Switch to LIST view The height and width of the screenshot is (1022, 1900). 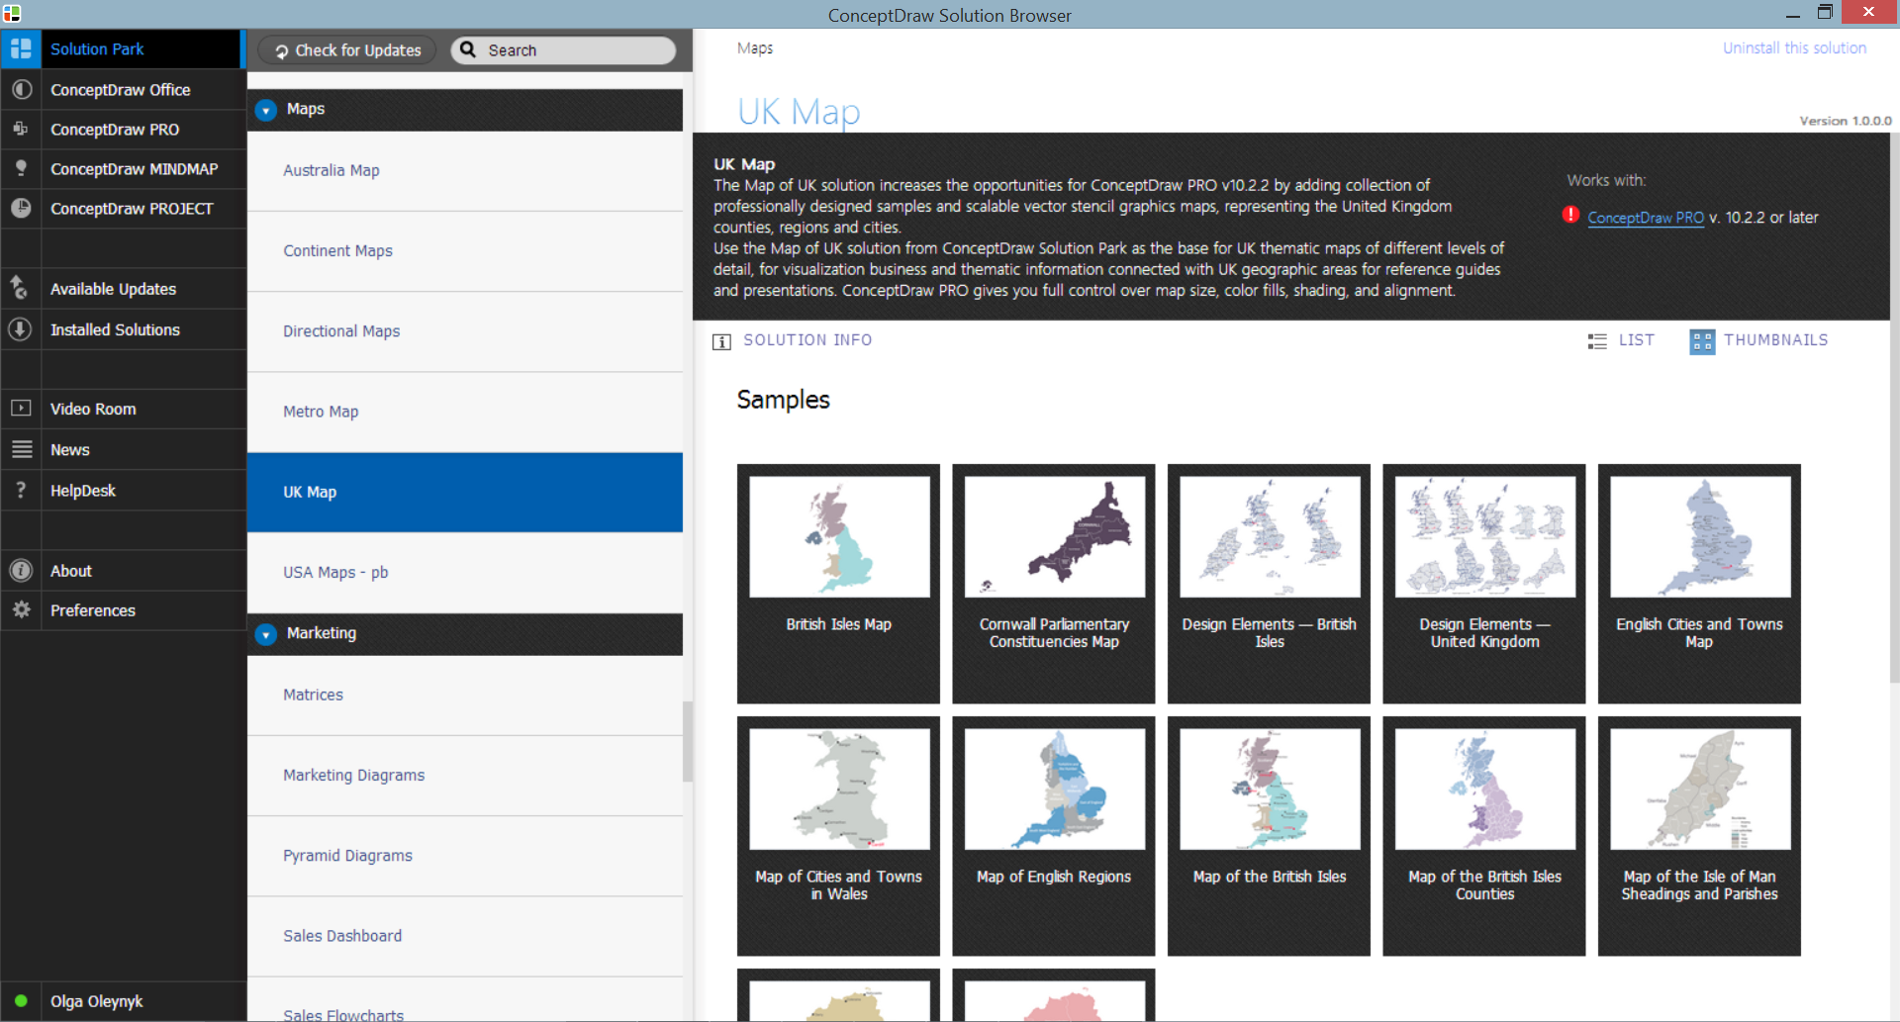click(1621, 340)
